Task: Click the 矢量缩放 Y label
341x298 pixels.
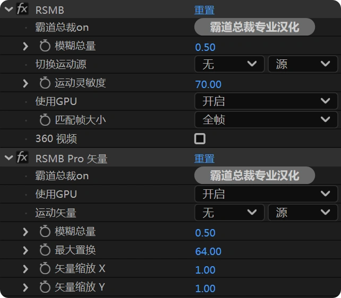Action: 80,287
